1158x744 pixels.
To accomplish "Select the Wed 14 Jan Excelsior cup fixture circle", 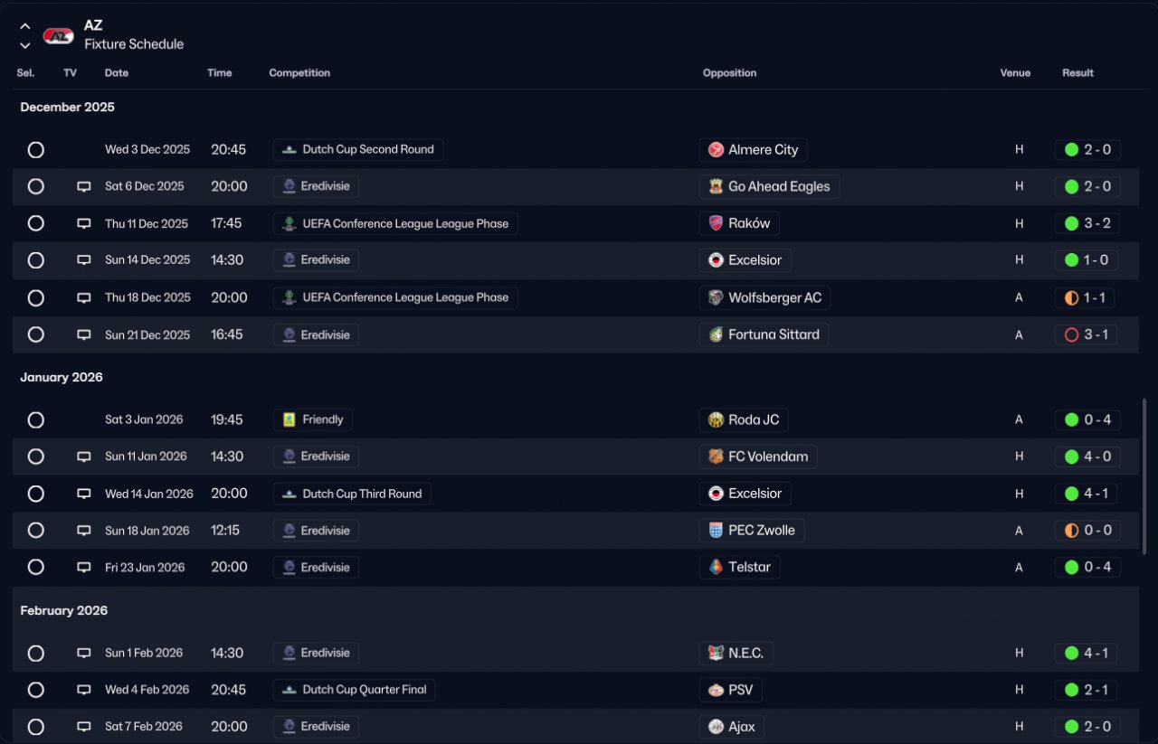I will (36, 494).
